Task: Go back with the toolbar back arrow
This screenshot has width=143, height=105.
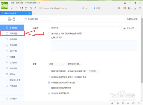Action: (x=12, y=8)
